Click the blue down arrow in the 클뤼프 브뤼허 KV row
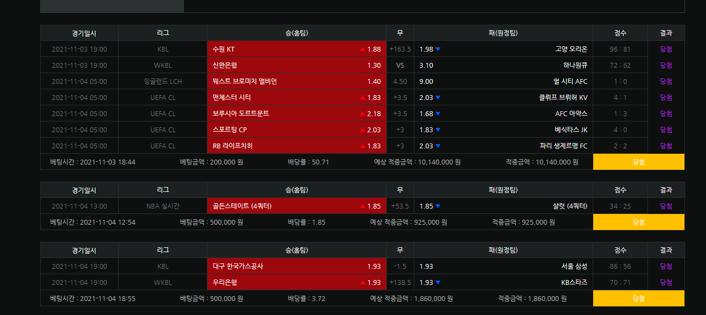The image size is (706, 315). (438, 97)
